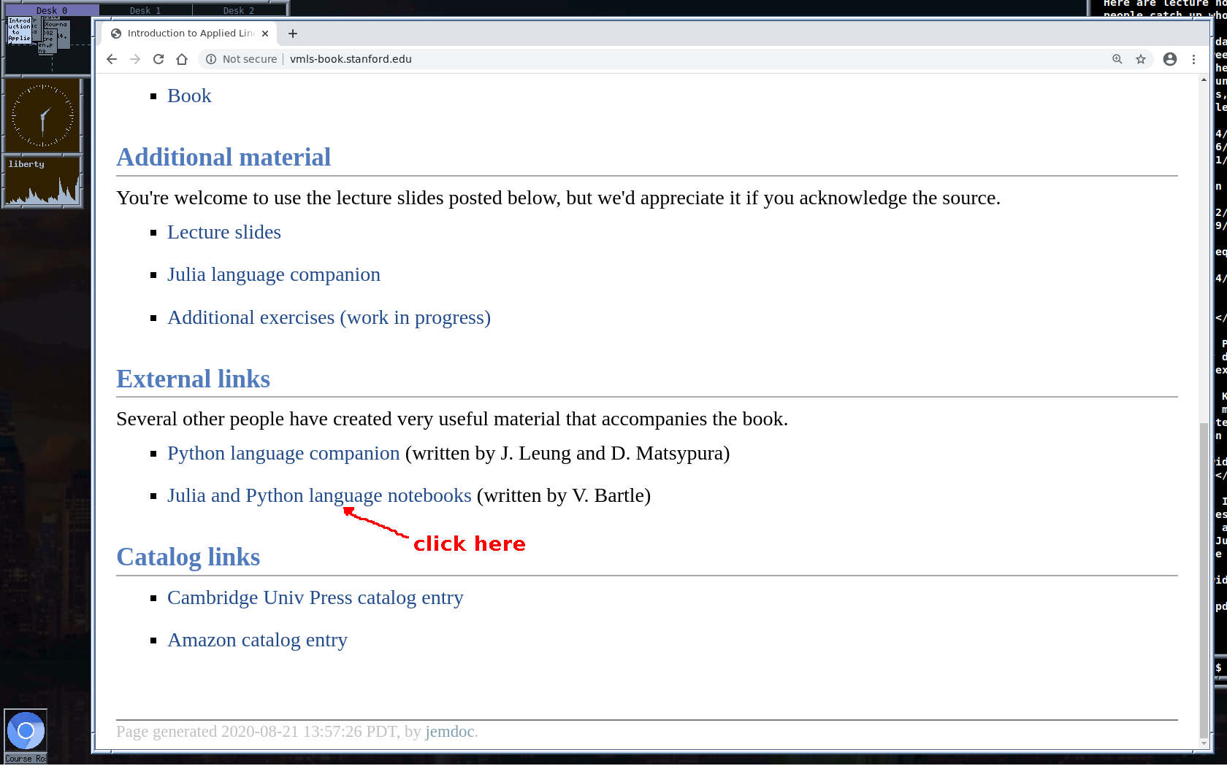Open the Lecture slides link
Viewport: 1227px width, 766px height.
point(223,232)
